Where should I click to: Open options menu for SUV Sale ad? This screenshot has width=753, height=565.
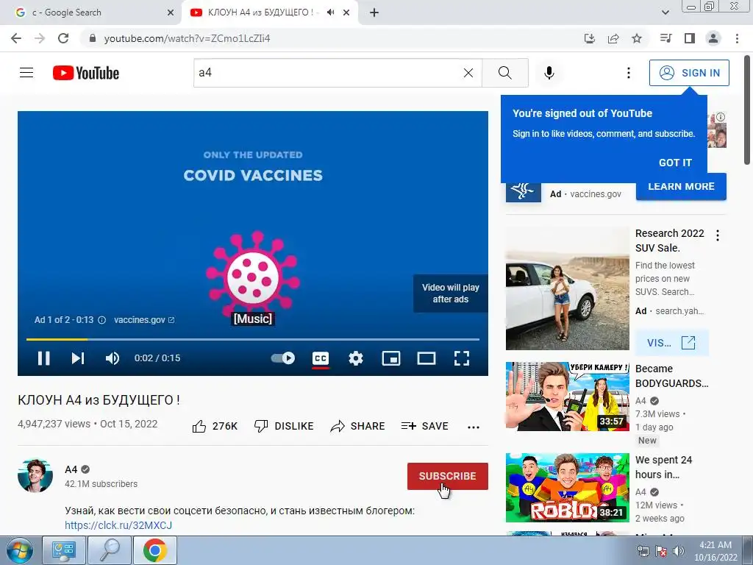718,235
